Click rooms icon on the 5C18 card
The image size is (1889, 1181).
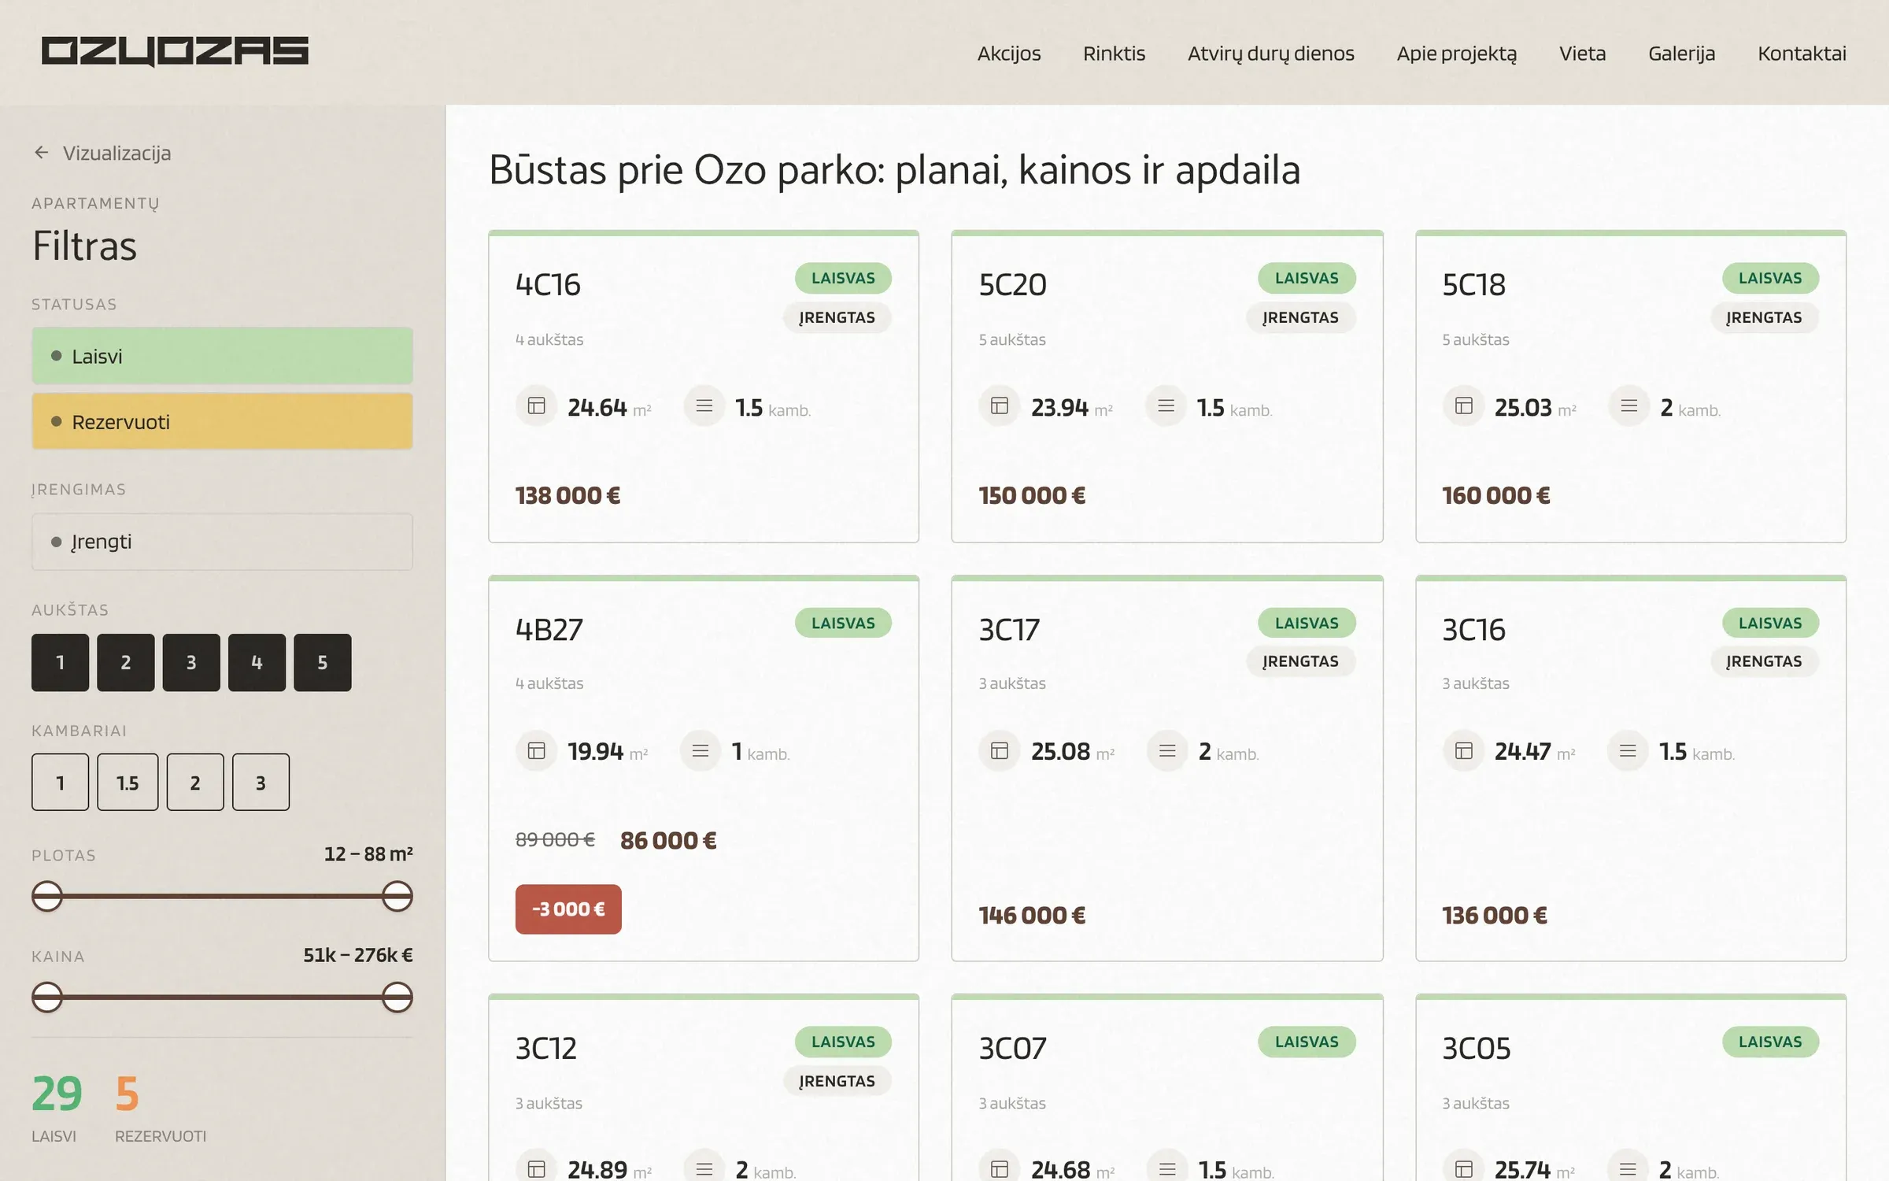(x=1629, y=406)
